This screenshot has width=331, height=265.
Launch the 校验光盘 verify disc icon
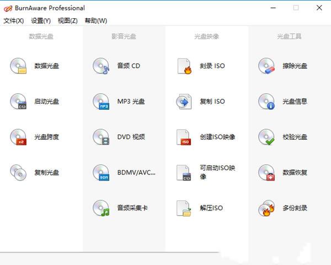[266, 137]
